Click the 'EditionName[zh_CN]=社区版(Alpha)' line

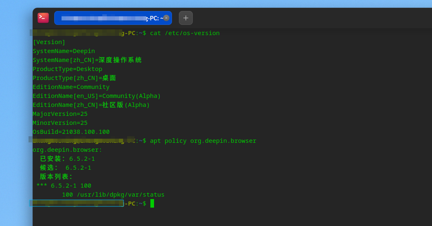tap(91, 105)
